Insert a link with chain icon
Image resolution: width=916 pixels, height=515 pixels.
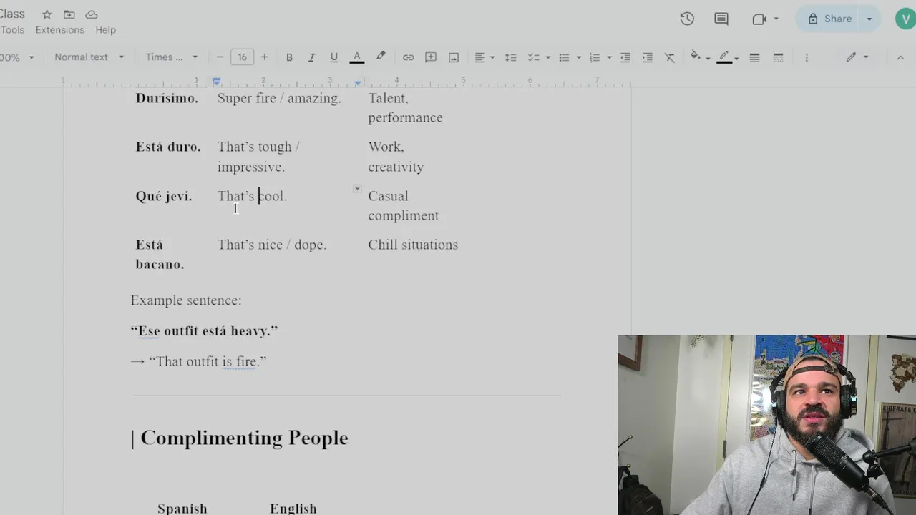[x=408, y=57]
